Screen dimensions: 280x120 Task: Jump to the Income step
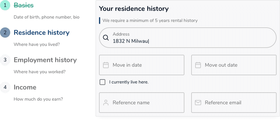tap(25, 88)
